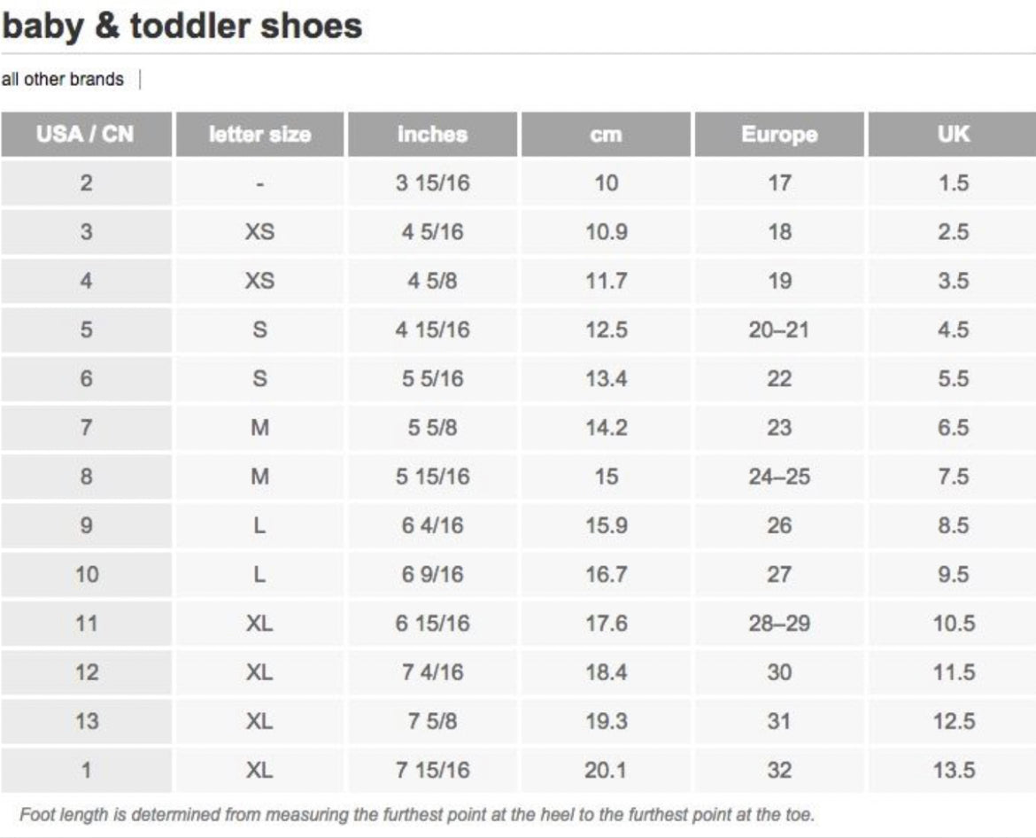Click the "cm" column header
This screenshot has width=1036, height=838.
click(x=606, y=135)
